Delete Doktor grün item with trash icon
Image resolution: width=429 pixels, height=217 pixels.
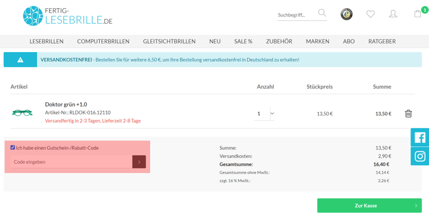click(x=408, y=113)
